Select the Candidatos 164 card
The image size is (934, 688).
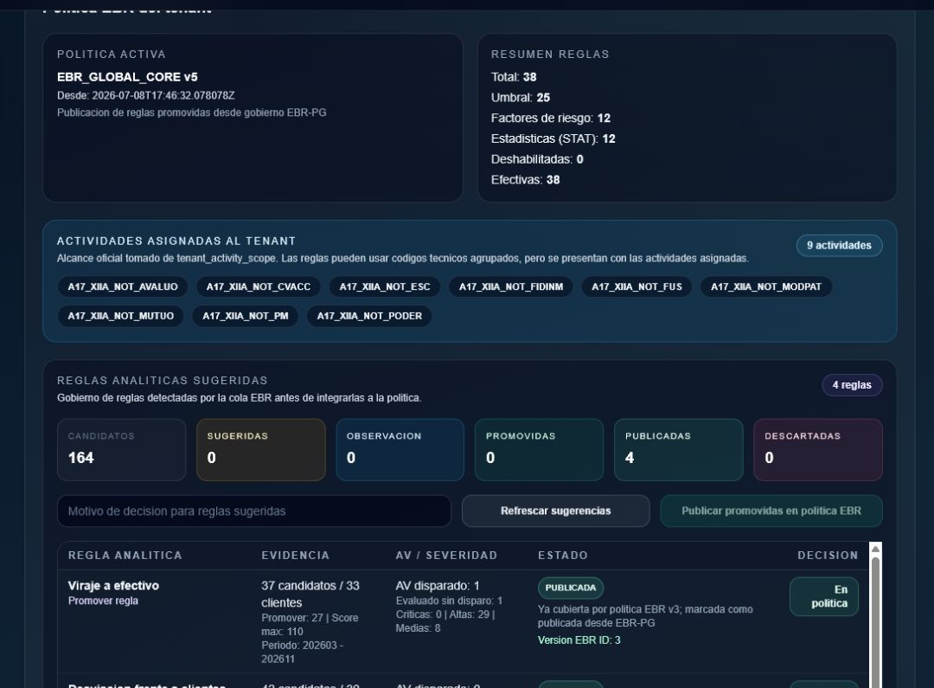pos(122,449)
